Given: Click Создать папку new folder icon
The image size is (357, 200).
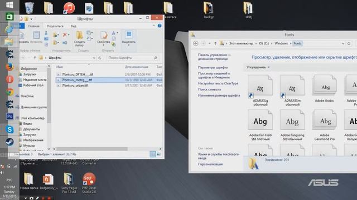Looking at the screenshot, I should pyautogui.click(x=79, y=39).
